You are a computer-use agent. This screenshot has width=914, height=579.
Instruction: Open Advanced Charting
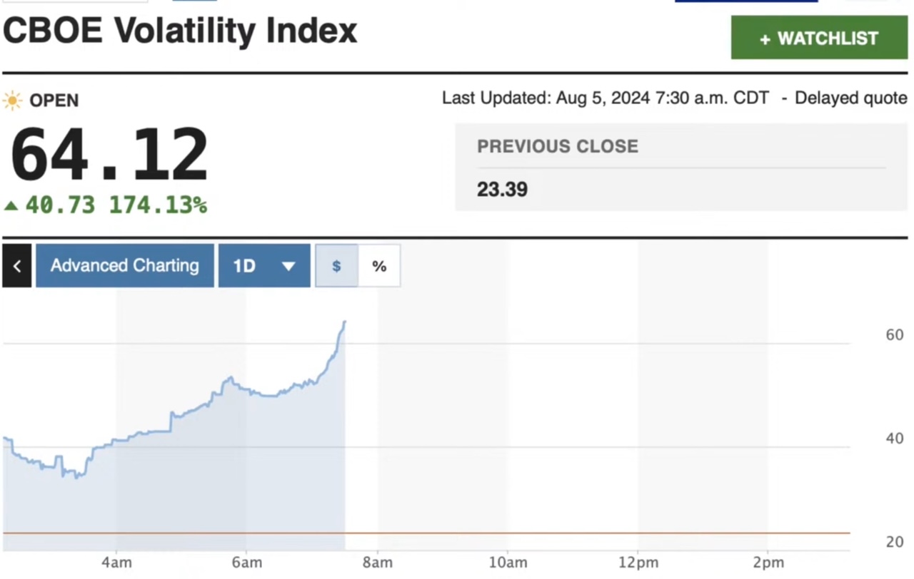pos(124,266)
